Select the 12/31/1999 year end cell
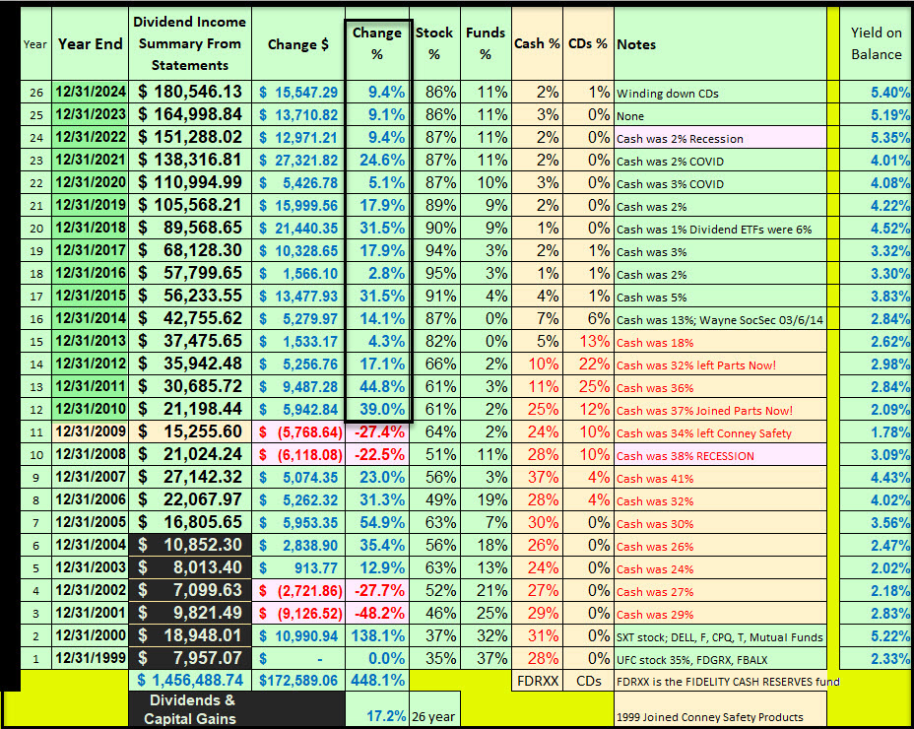The image size is (914, 729). click(92, 660)
